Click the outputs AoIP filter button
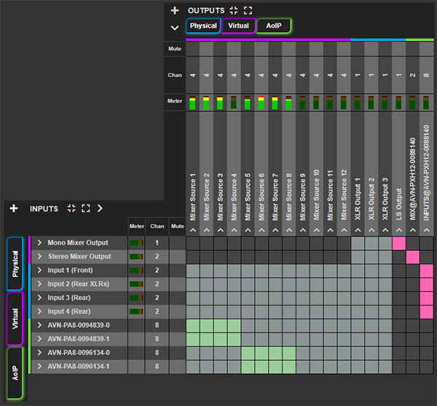 coord(274,26)
